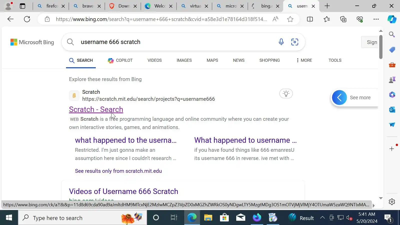Screen dimensions: 400x225
Task: Add this page to favorites star
Action: click(x=290, y=19)
